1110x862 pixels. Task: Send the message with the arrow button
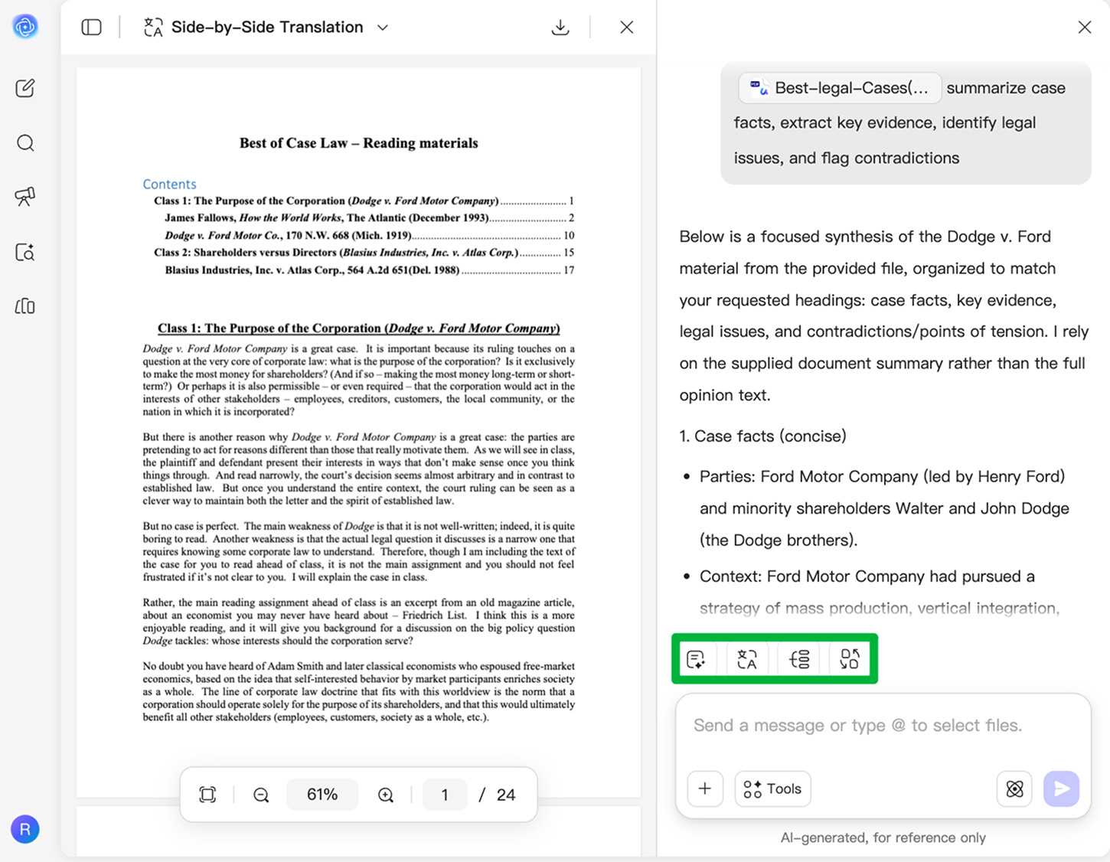tap(1062, 789)
